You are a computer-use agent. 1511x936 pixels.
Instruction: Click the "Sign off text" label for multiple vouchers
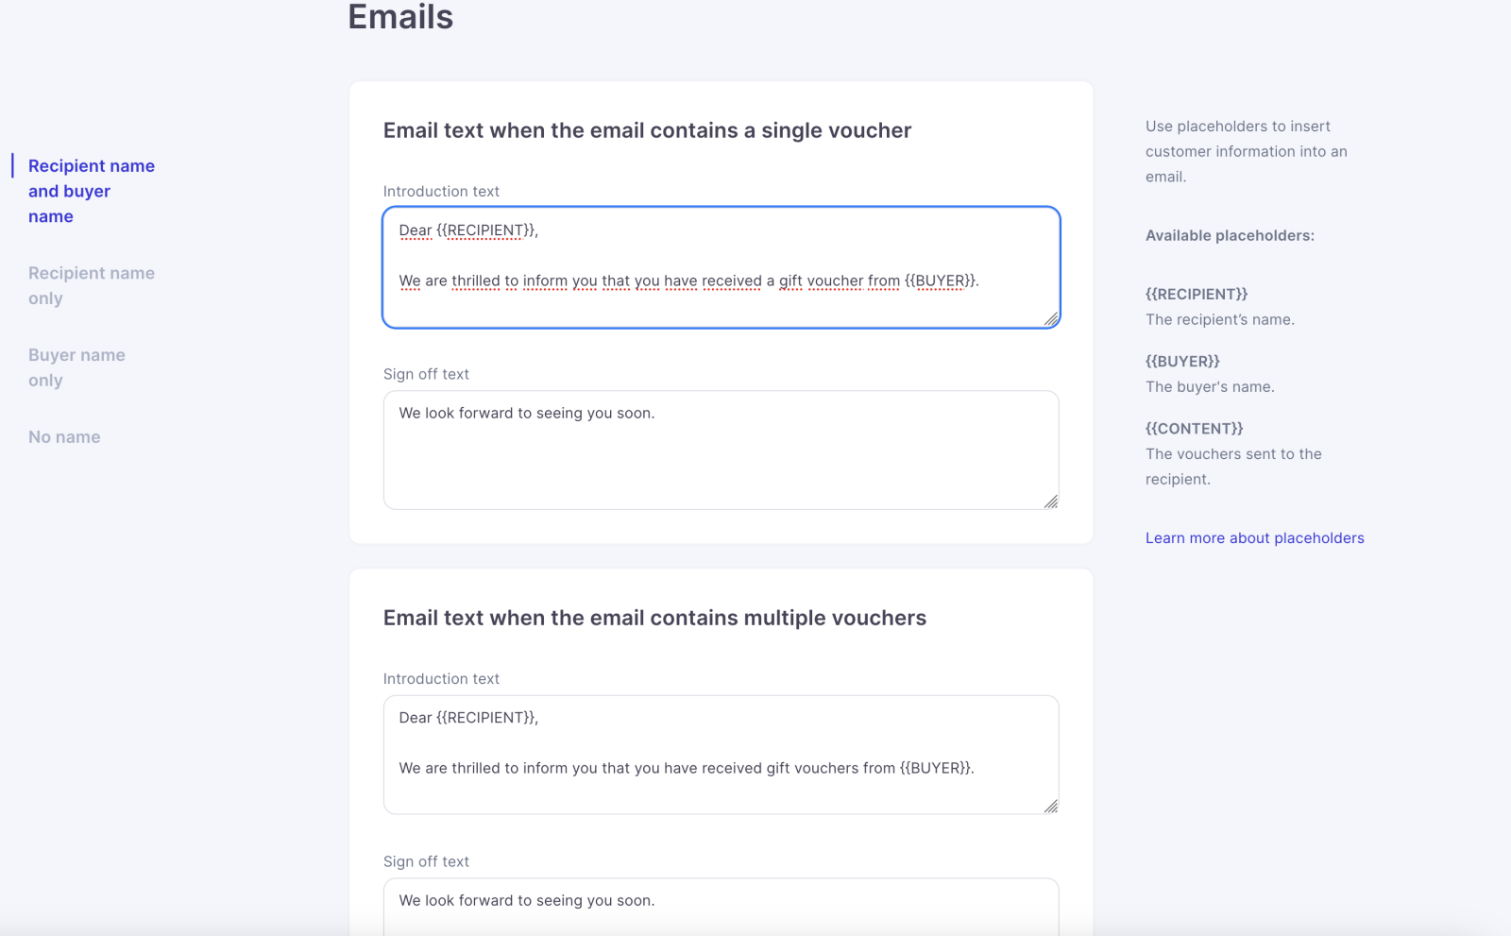pos(426,862)
